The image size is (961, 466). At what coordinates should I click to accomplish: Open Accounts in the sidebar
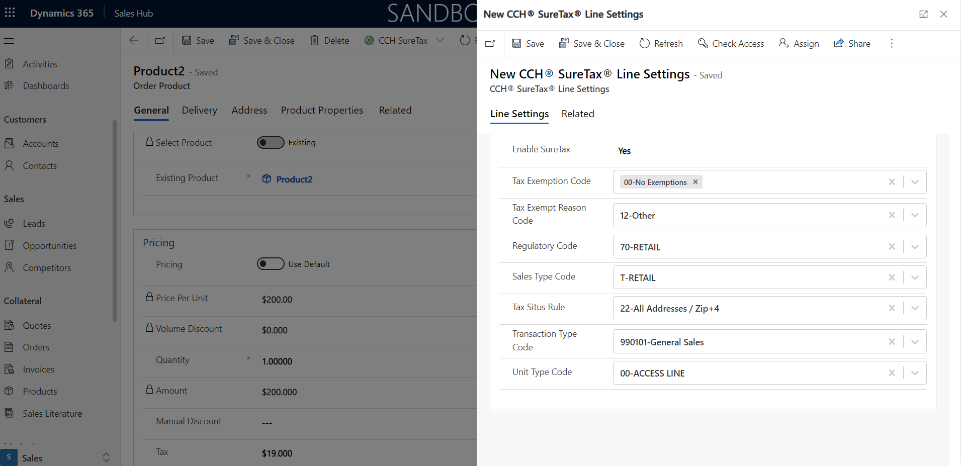(x=40, y=144)
